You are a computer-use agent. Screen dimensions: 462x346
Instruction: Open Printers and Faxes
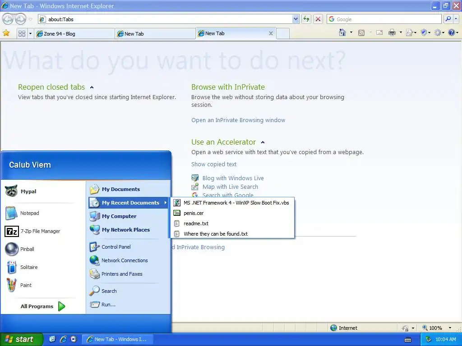point(128,274)
